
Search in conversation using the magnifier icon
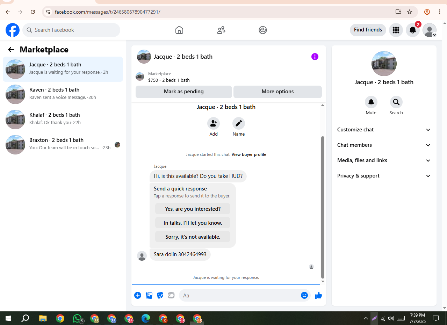click(x=396, y=102)
